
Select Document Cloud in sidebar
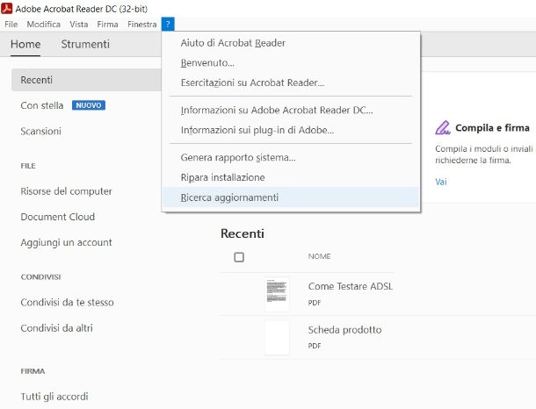pos(57,217)
